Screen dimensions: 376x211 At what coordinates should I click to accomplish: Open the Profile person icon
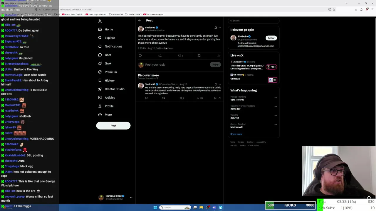click(100, 106)
